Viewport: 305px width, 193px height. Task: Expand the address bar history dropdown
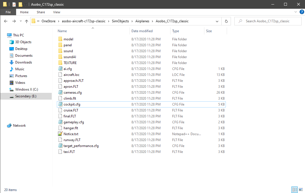217,21
